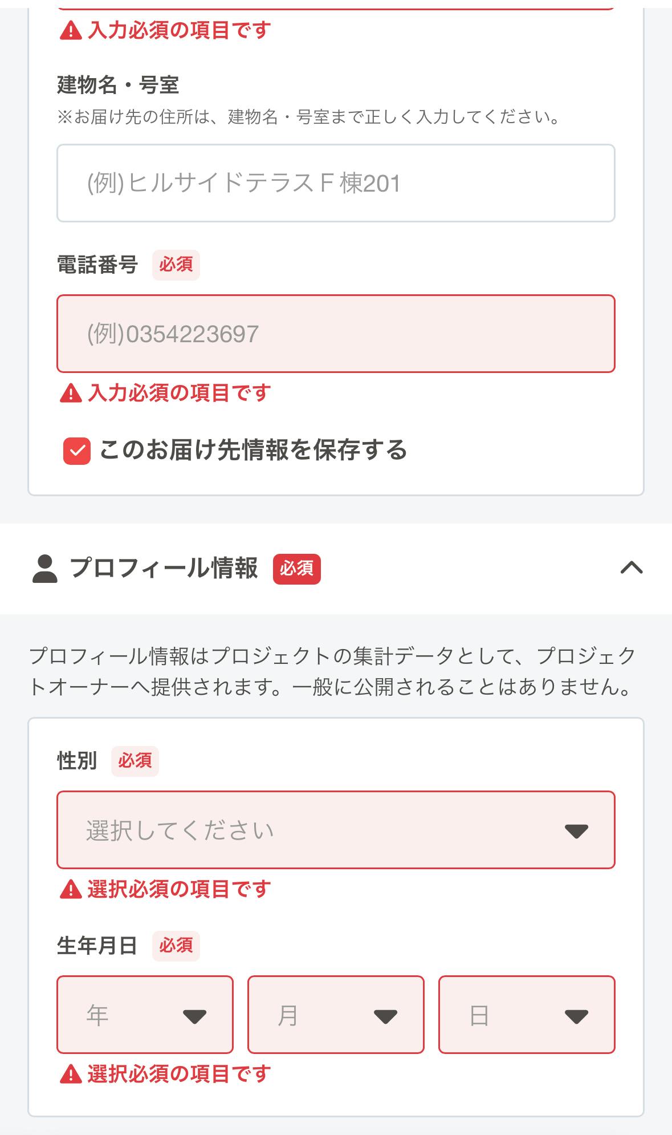Click the プロフィール情報 section header title
The image size is (672, 1135).
[164, 569]
